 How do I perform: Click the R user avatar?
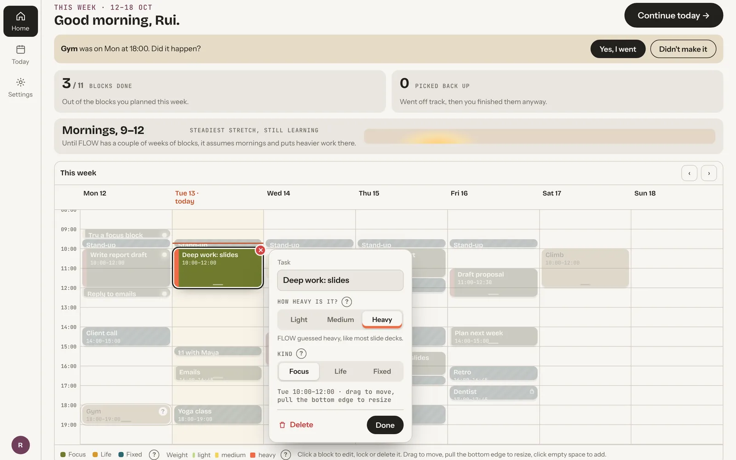point(20,445)
